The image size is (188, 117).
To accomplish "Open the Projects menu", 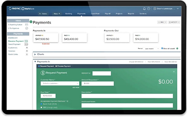I will [x=119, y=14].
